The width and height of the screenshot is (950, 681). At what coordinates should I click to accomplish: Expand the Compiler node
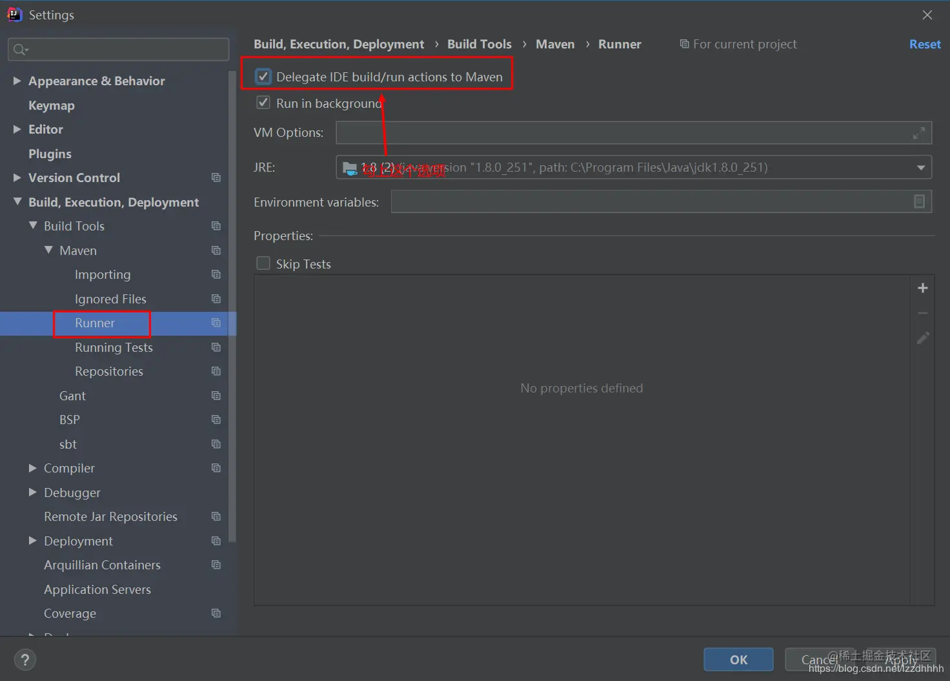pyautogui.click(x=33, y=468)
